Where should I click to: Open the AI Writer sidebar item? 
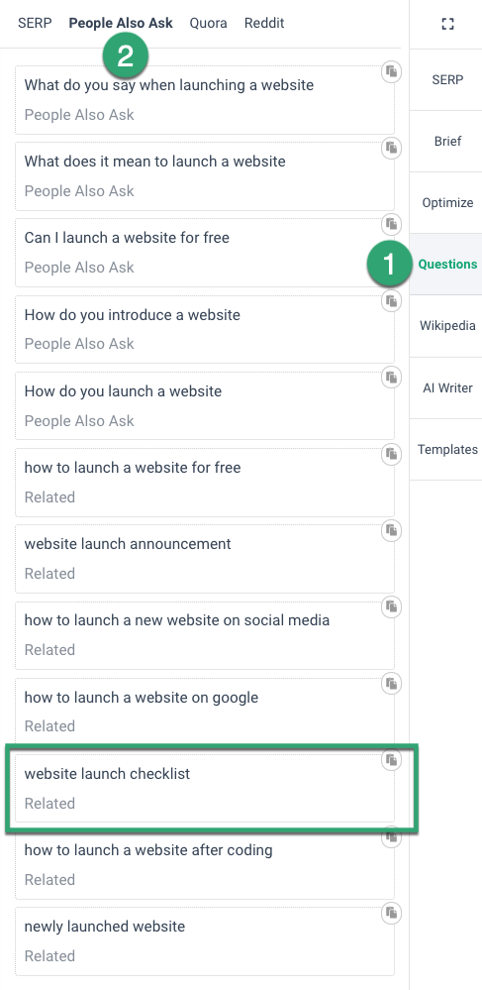(x=447, y=387)
